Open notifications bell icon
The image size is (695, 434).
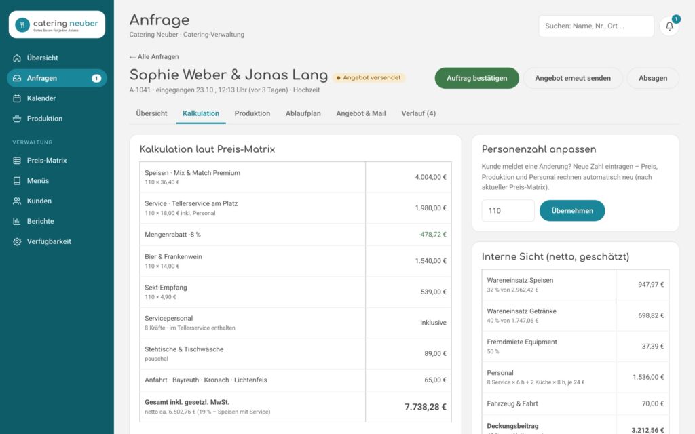[669, 26]
